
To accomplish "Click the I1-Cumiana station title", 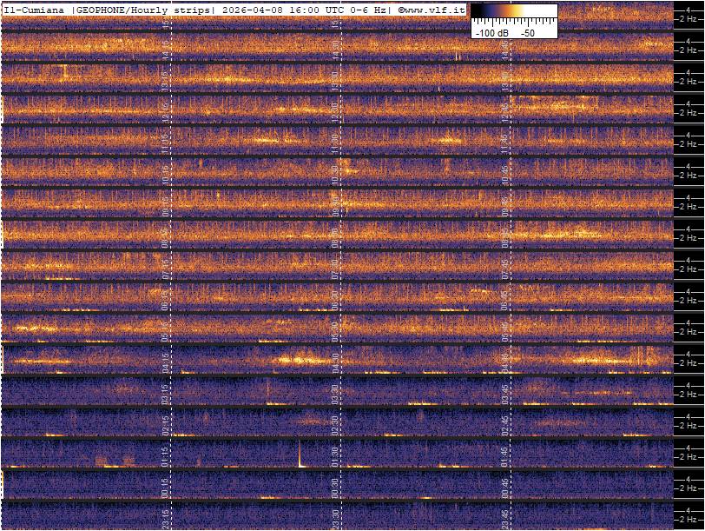I will pos(33,10).
